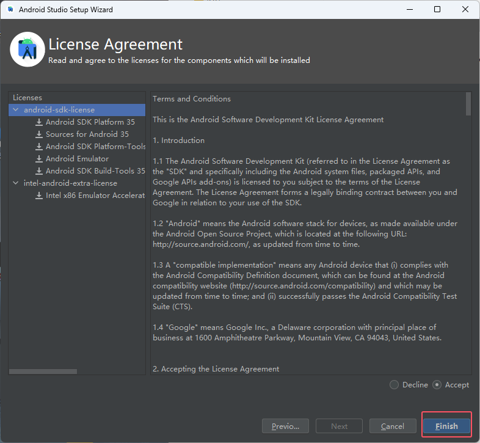Select Sources for Android 35 entry
This screenshot has width=480, height=443.
click(x=87, y=134)
